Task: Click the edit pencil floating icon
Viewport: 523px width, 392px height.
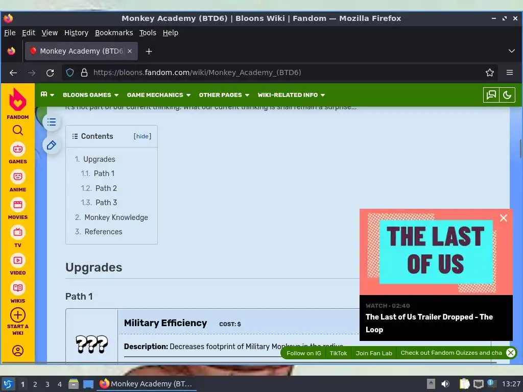Action: pos(52,145)
